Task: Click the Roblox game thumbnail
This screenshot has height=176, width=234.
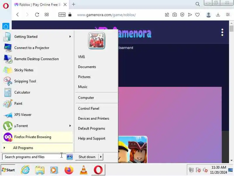Action: click(x=133, y=149)
